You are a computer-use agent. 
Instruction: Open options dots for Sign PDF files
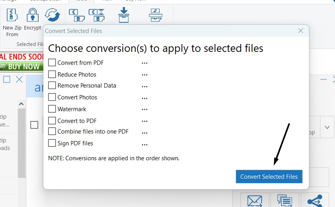(145, 144)
